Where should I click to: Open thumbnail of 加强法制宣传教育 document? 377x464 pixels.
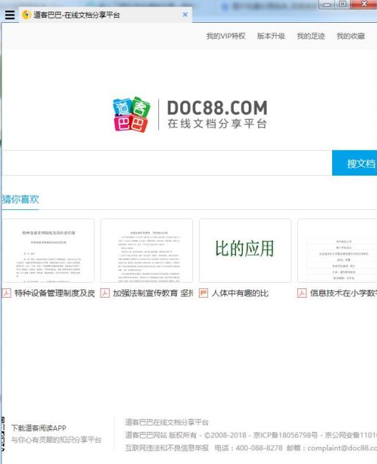click(147, 251)
